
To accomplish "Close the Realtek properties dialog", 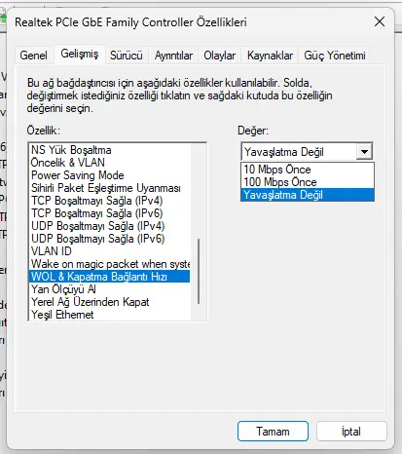I will [380, 22].
